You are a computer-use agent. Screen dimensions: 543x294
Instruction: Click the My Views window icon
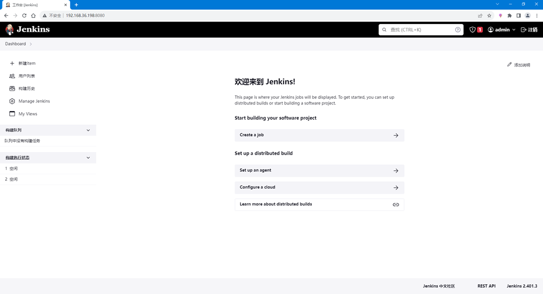[x=12, y=114]
